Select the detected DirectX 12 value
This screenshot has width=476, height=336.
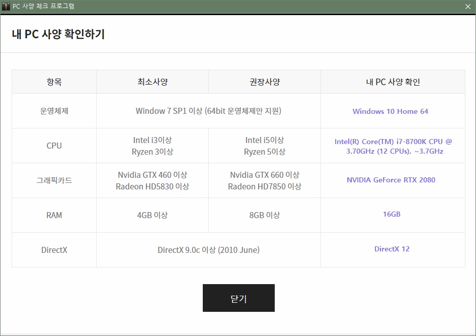click(x=391, y=249)
